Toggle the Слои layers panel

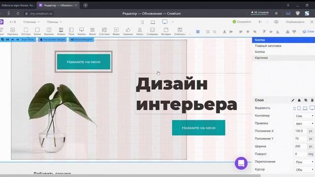(309, 31)
